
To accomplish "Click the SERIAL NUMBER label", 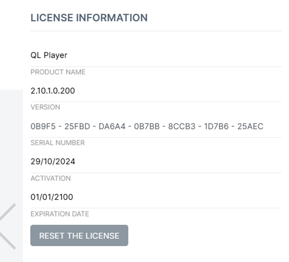I will click(58, 143).
